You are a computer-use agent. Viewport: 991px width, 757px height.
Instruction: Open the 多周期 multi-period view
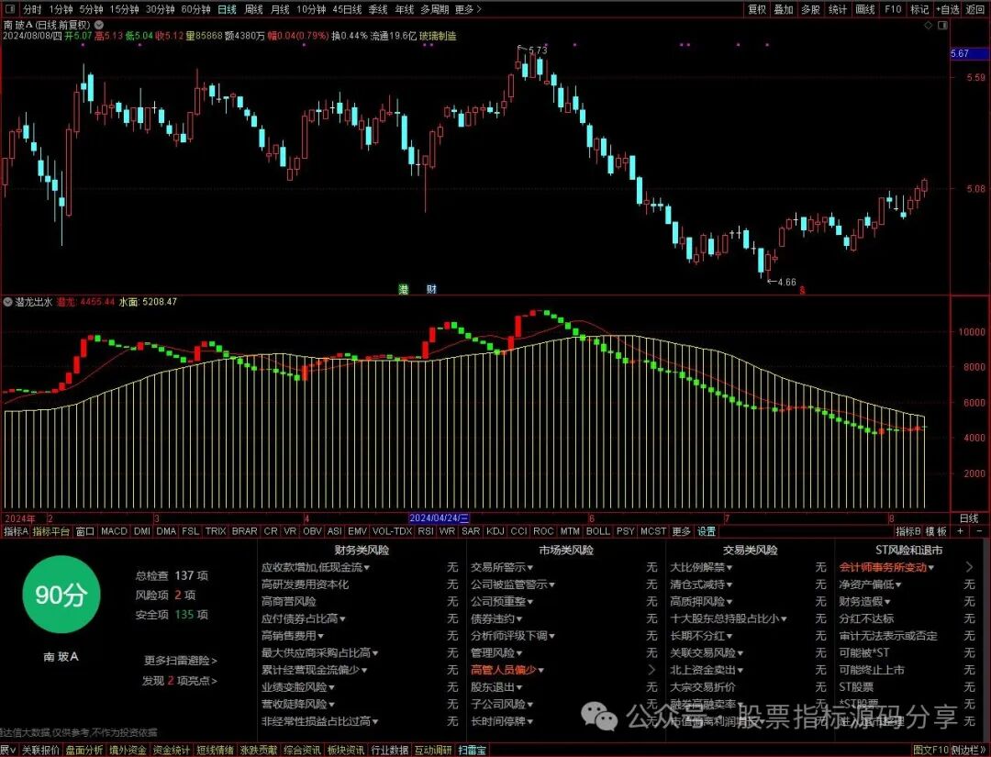435,9
